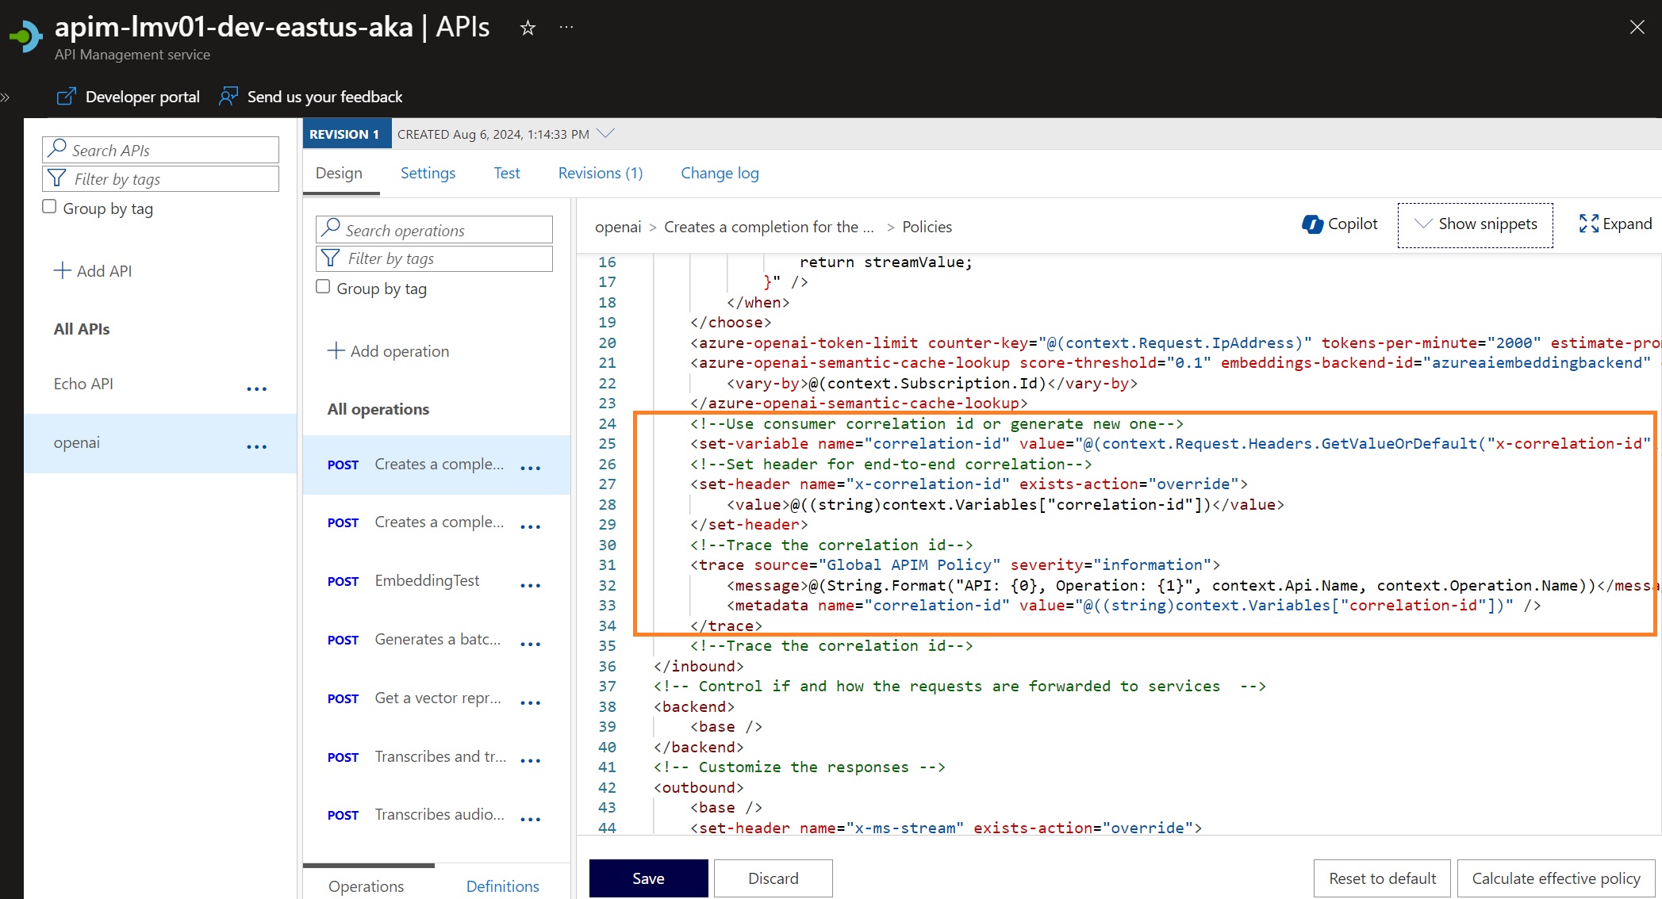The image size is (1662, 899).
Task: Favorite the service with the star icon
Action: coord(528,29)
